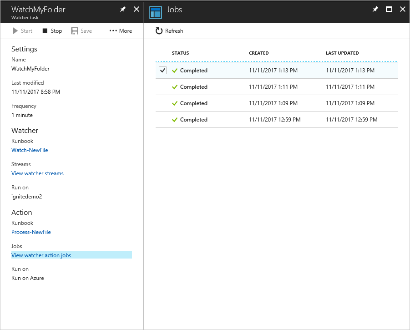Save the watcher task
Image resolution: width=410 pixels, height=330 pixels.
coord(81,30)
